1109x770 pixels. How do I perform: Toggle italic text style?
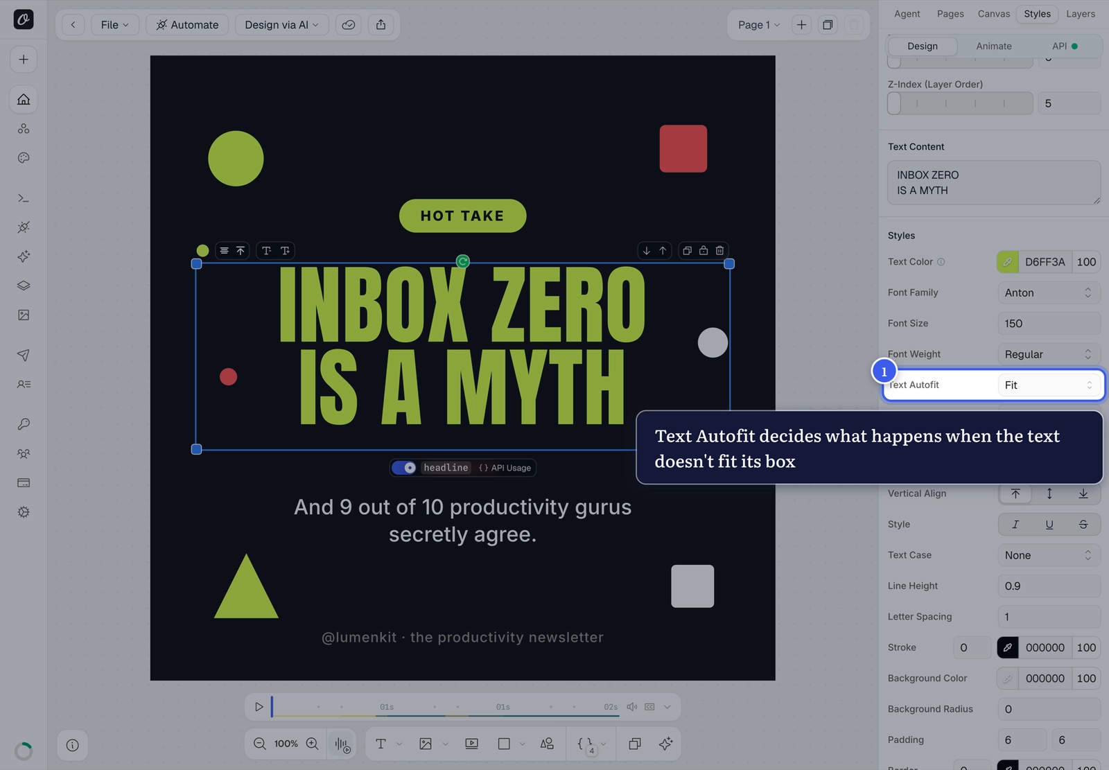coord(1015,525)
